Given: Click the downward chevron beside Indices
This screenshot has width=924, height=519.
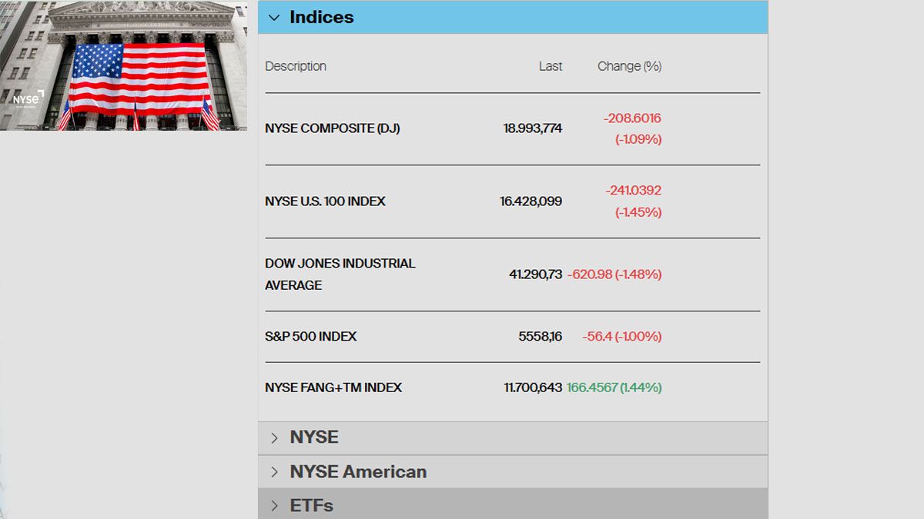Looking at the screenshot, I should [274, 17].
